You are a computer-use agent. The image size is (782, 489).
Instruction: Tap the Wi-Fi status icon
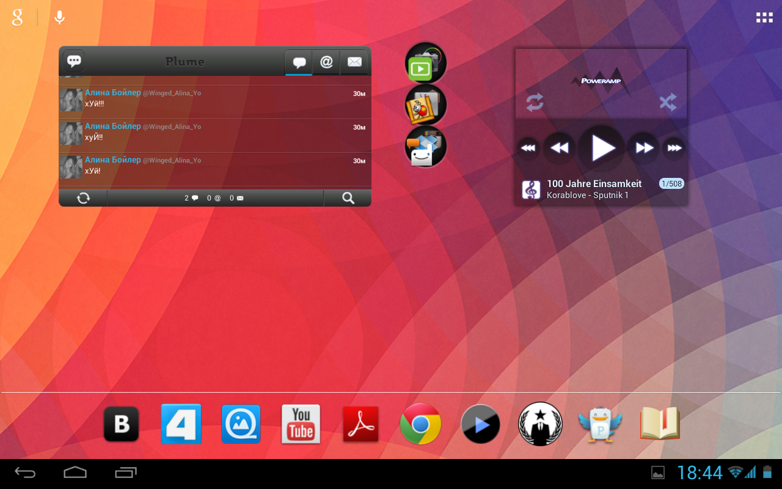click(x=736, y=472)
